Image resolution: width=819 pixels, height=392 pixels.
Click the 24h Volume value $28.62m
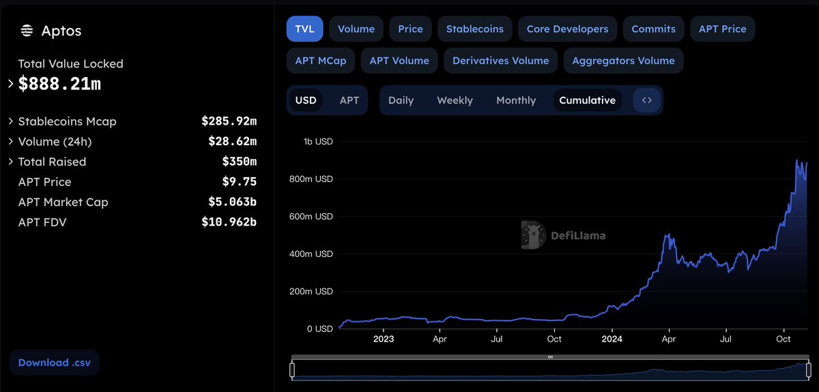(232, 142)
